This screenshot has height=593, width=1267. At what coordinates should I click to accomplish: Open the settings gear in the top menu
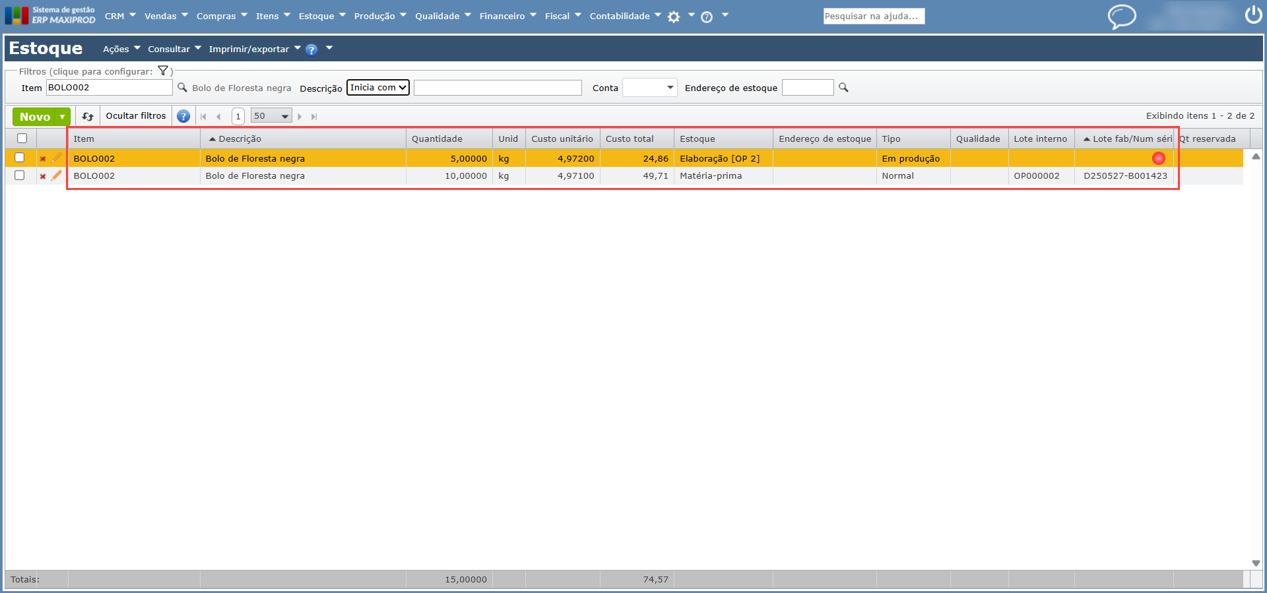pos(674,17)
